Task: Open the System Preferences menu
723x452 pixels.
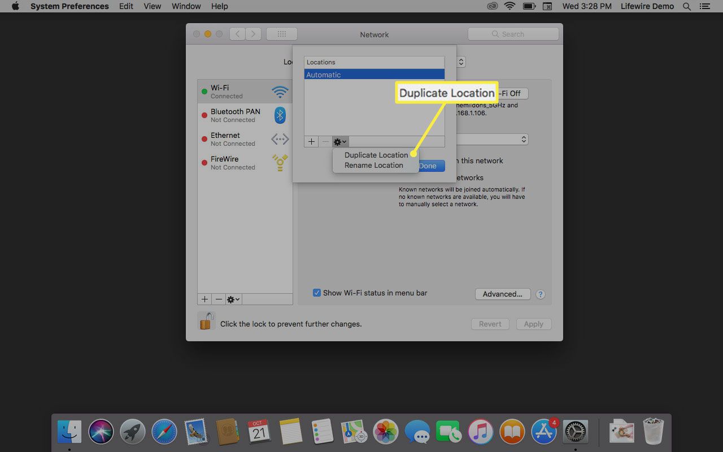Action: 69,6
